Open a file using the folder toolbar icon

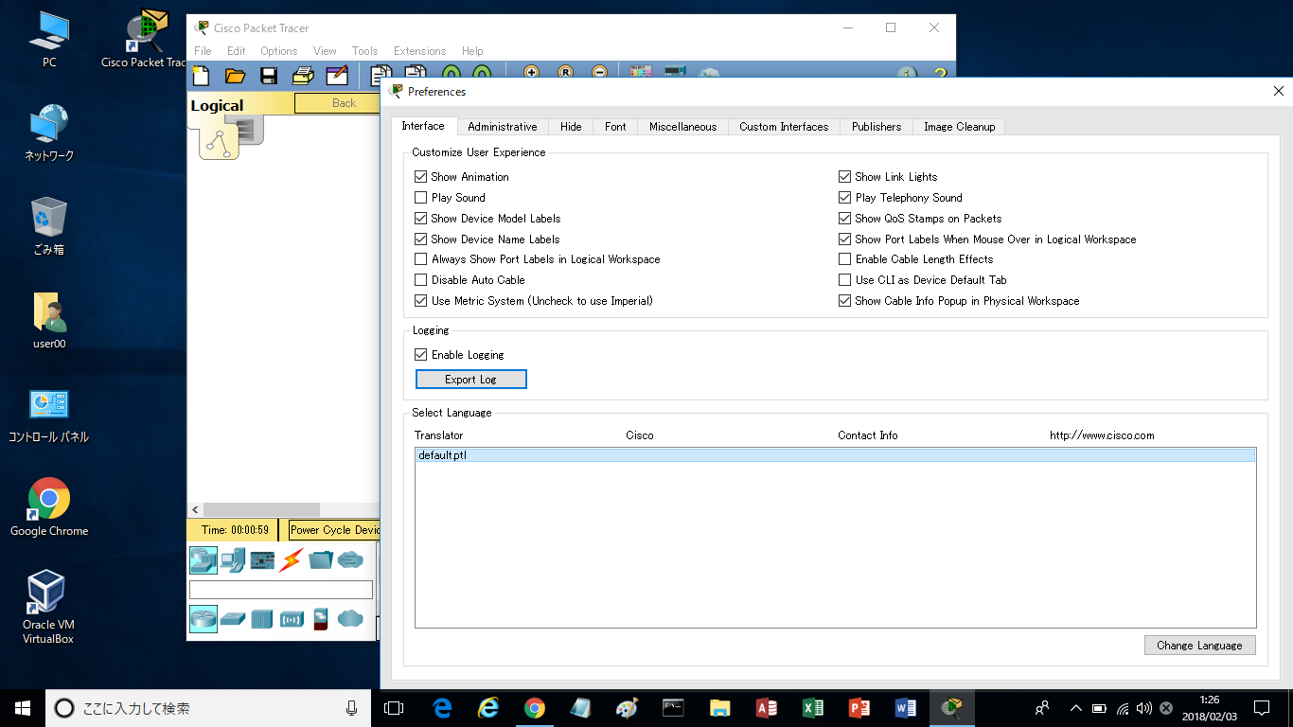[x=235, y=76]
